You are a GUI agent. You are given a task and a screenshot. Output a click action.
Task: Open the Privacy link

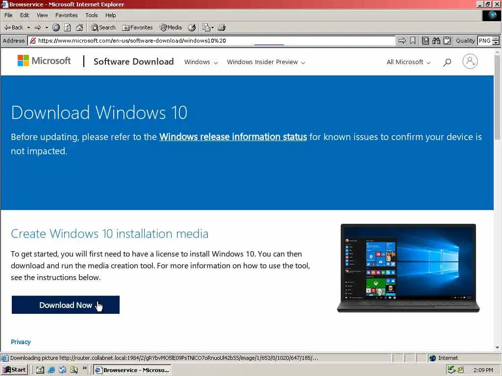pyautogui.click(x=21, y=342)
